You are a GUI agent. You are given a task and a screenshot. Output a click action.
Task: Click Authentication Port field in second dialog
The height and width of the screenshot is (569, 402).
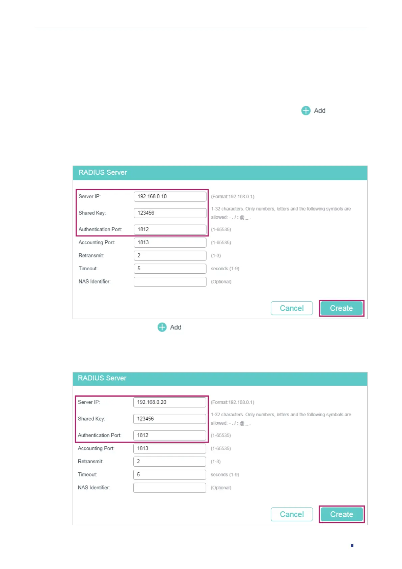(169, 435)
